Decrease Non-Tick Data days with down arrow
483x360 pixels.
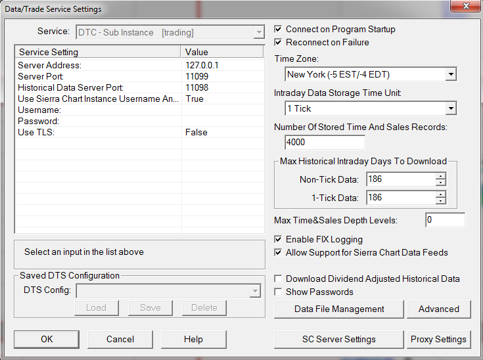[x=441, y=183]
